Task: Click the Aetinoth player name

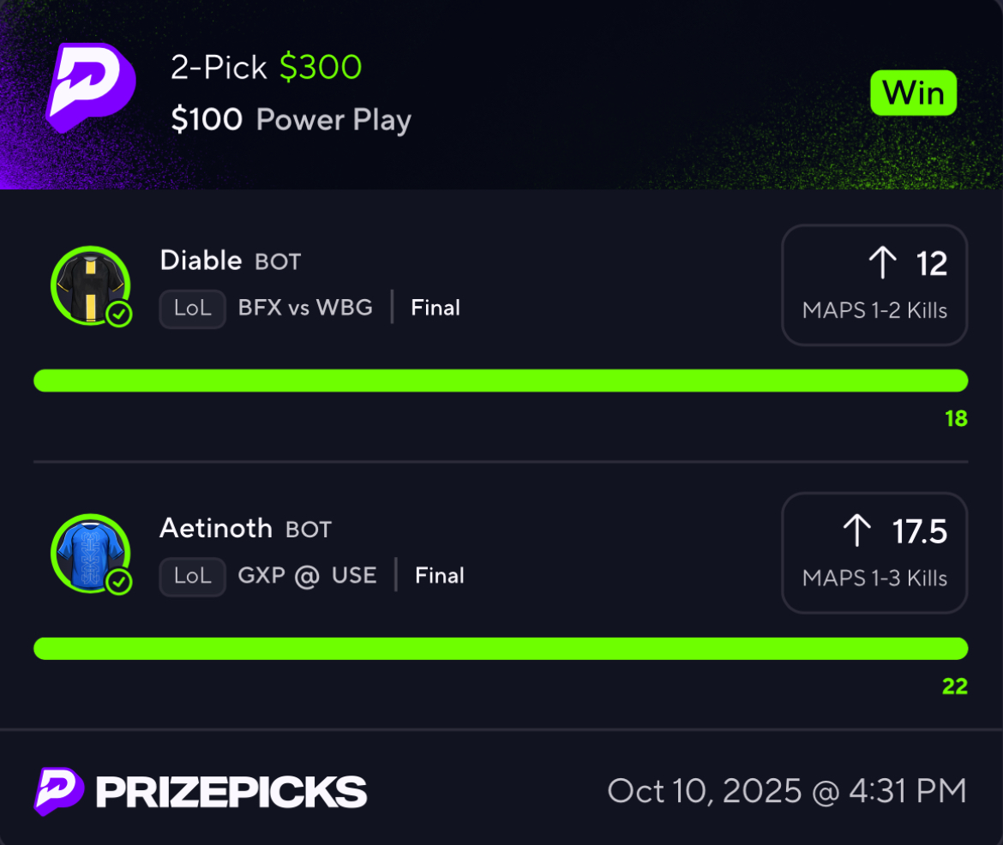Action: click(215, 528)
